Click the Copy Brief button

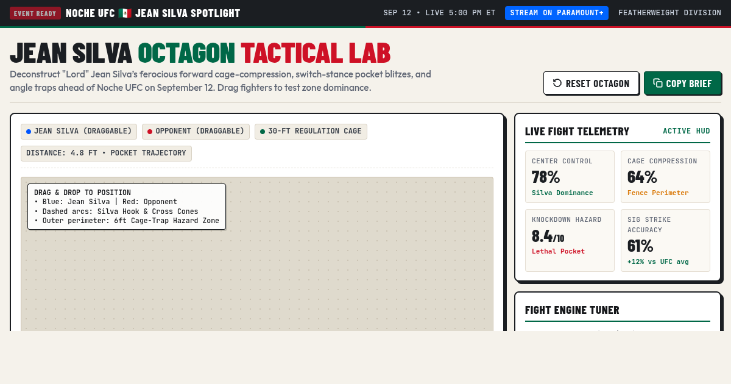pyautogui.click(x=682, y=83)
